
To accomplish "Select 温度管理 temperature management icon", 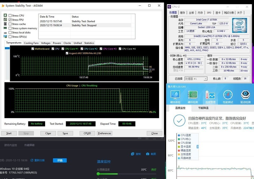I will [x=210, y=96].
